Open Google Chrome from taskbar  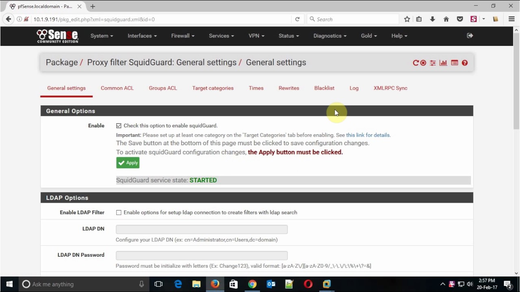click(x=252, y=284)
